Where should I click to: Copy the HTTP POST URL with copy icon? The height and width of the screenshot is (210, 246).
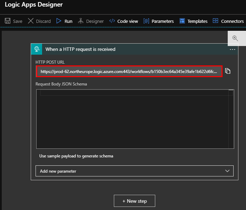pos(228,71)
